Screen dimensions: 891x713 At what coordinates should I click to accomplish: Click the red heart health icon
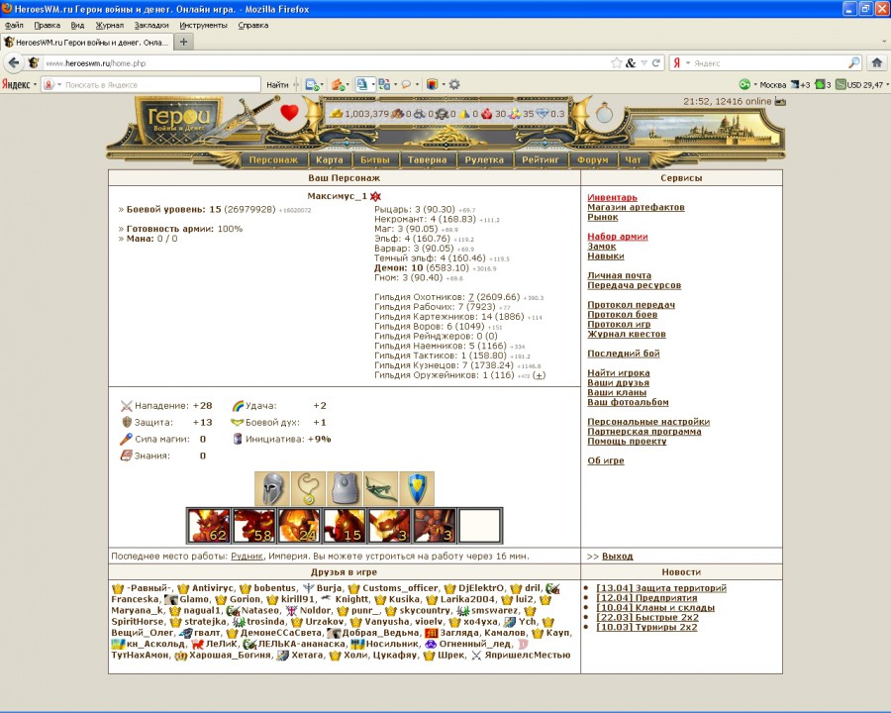[x=289, y=113]
